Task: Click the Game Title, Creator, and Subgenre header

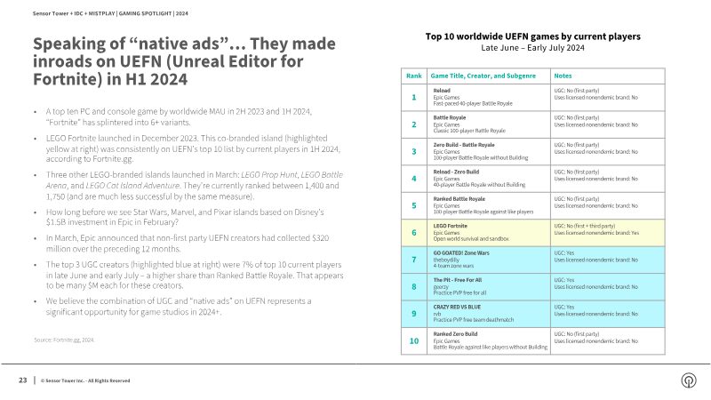Action: (483, 76)
